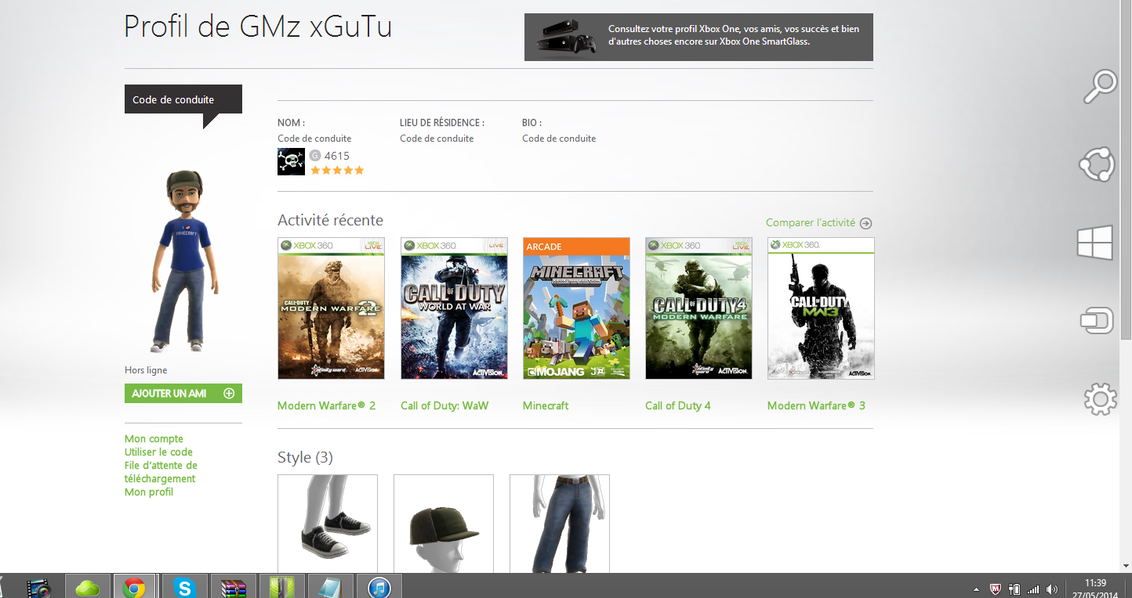Open Call of Duty World at War cover
Viewport: 1132px width, 598px height.
[x=454, y=308]
